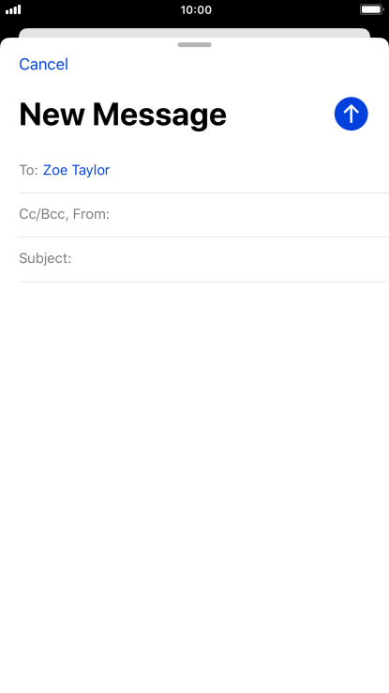Cancel the new message draft
389x693 pixels.
click(44, 65)
